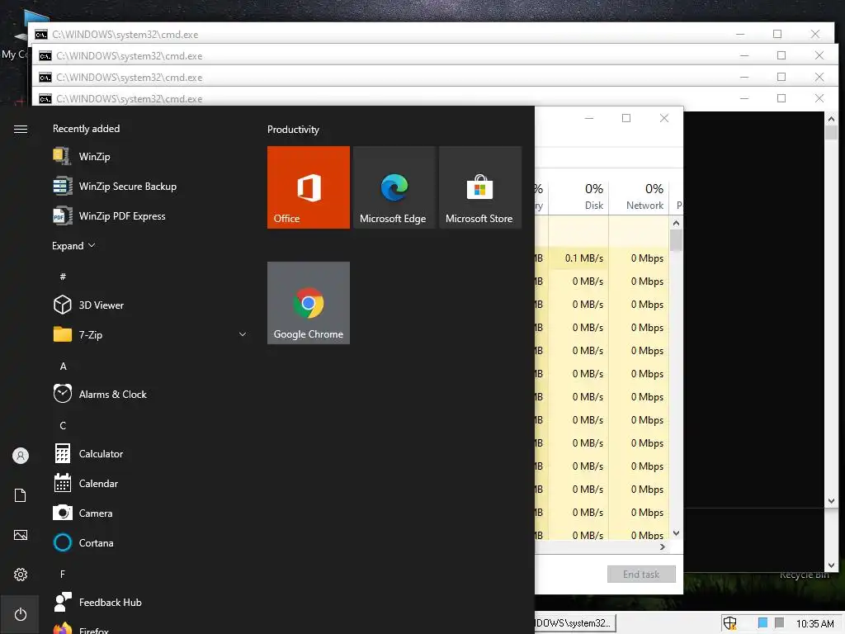
Task: Jump to letter C section header
Action: pyautogui.click(x=63, y=425)
